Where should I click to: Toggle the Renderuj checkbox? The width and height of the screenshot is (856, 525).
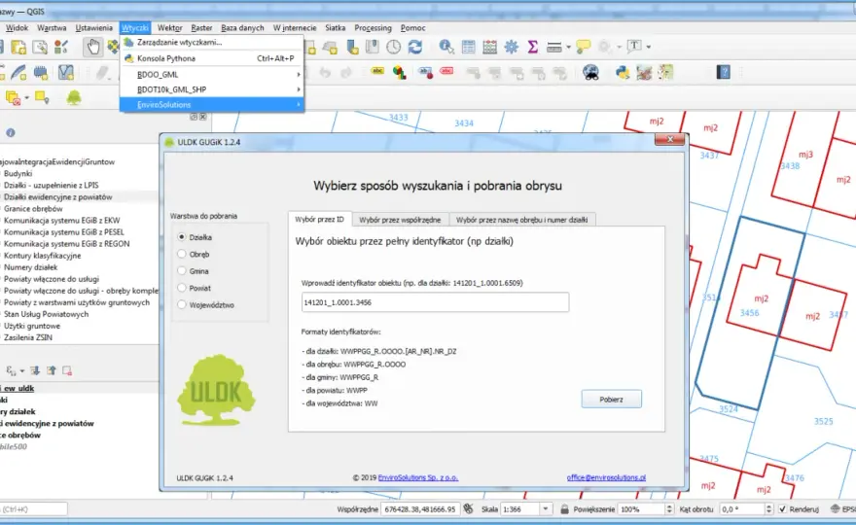(x=783, y=509)
